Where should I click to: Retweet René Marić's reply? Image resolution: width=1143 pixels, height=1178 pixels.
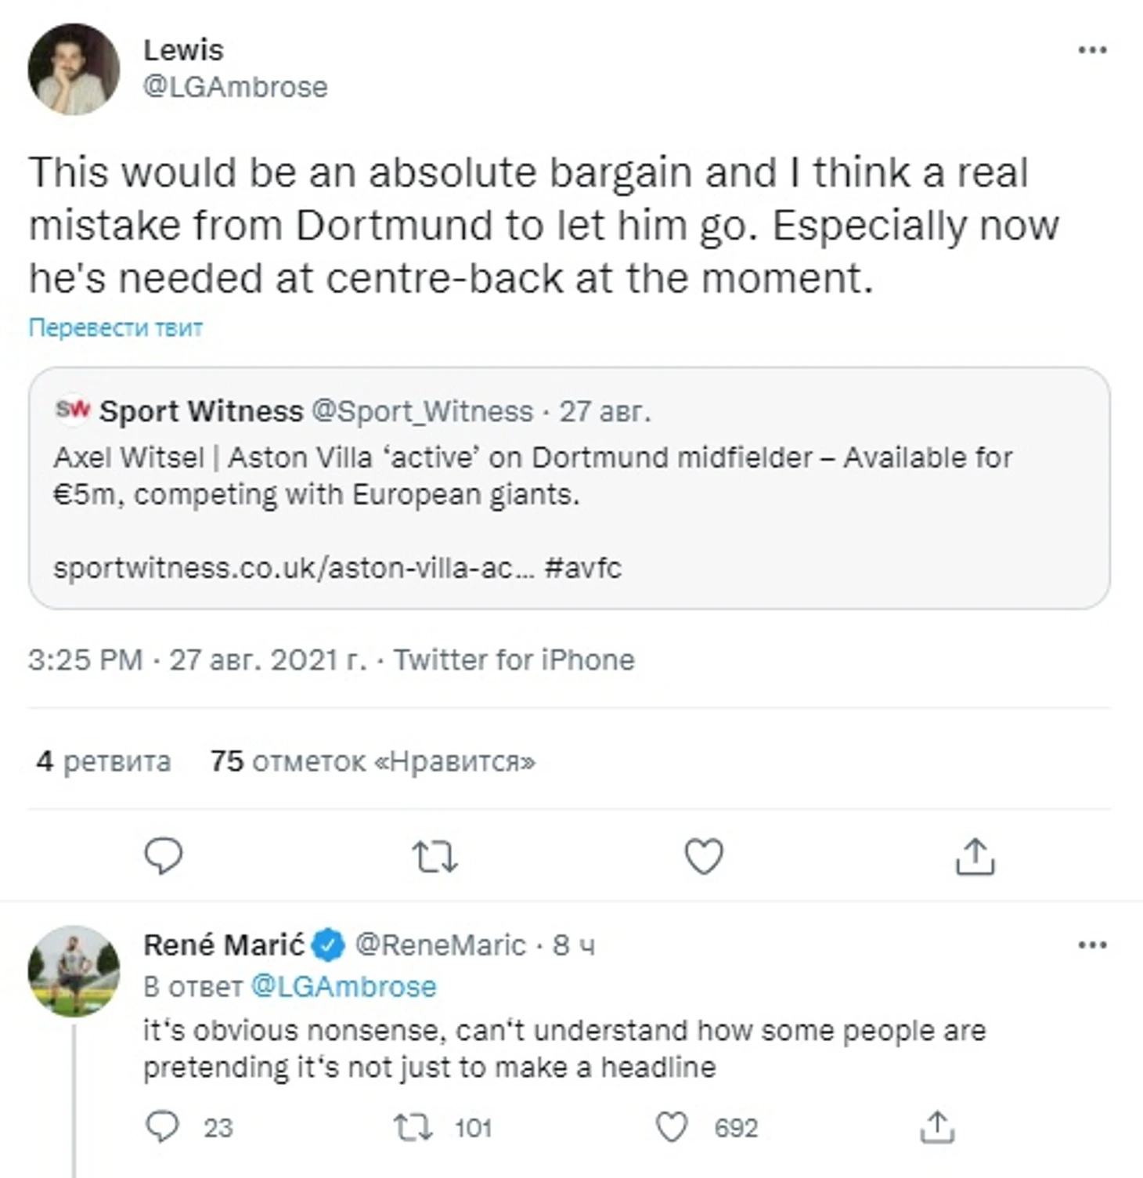point(413,1128)
